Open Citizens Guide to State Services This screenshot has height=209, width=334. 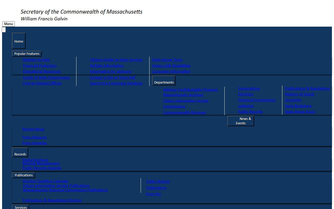(x=116, y=60)
